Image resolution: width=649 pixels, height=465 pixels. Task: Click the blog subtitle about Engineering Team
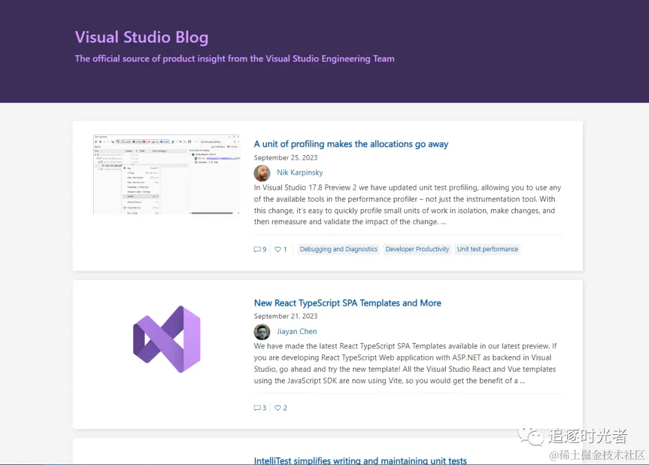pyautogui.click(x=235, y=59)
